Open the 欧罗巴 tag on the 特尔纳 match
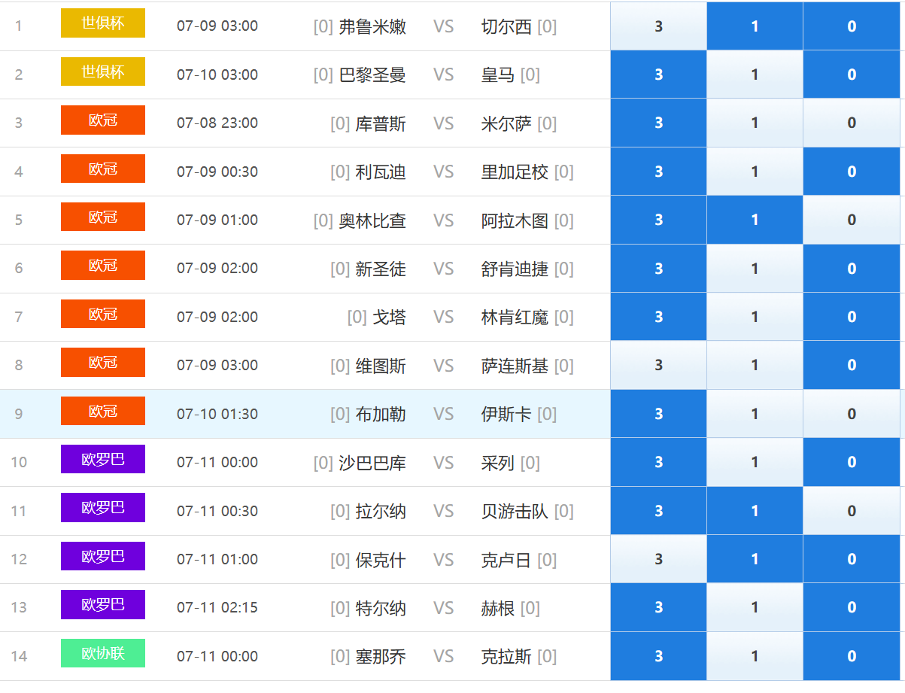905x693 pixels. coord(103,604)
